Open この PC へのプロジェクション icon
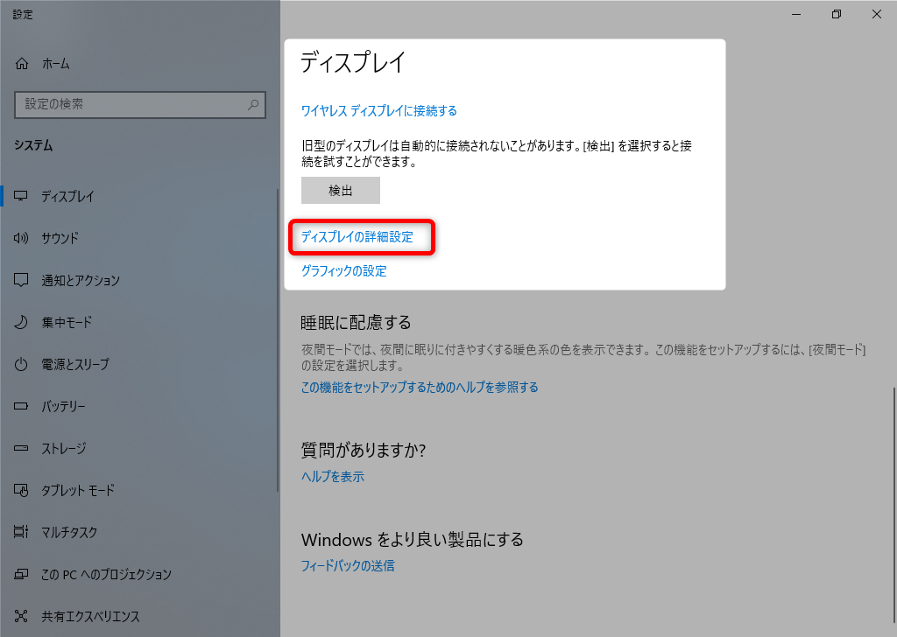This screenshot has width=897, height=637. (x=20, y=574)
